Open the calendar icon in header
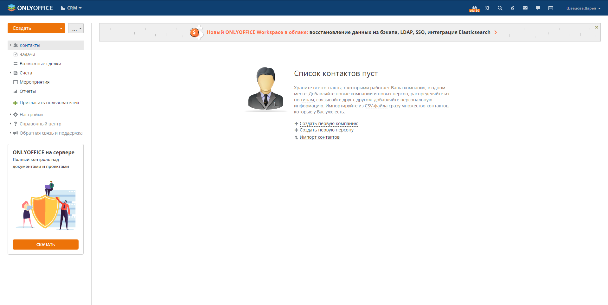This screenshot has width=608, height=305. (x=551, y=8)
